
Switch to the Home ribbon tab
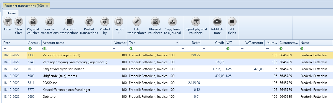pos(11,13)
